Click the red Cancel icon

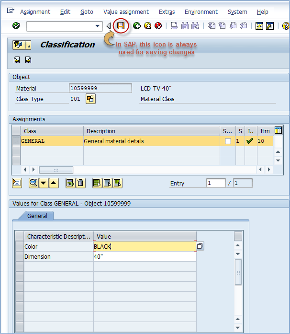tap(157, 26)
